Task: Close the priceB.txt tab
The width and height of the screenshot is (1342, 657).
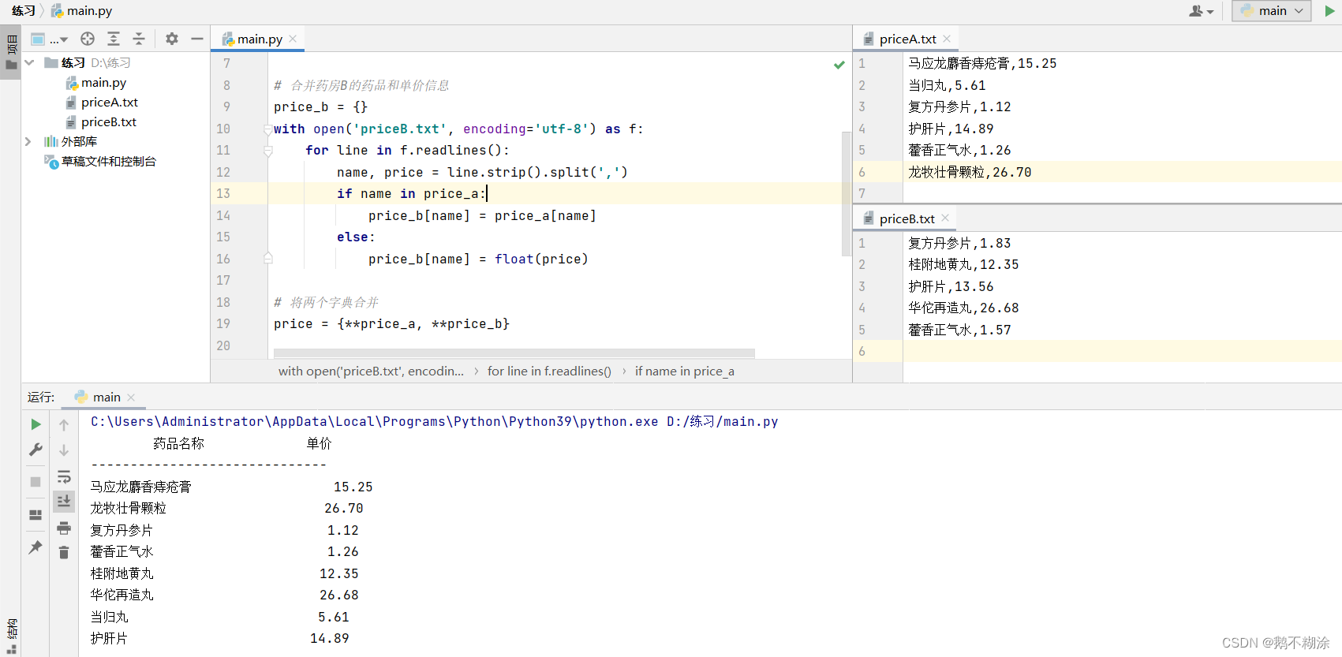Action: tap(945, 218)
